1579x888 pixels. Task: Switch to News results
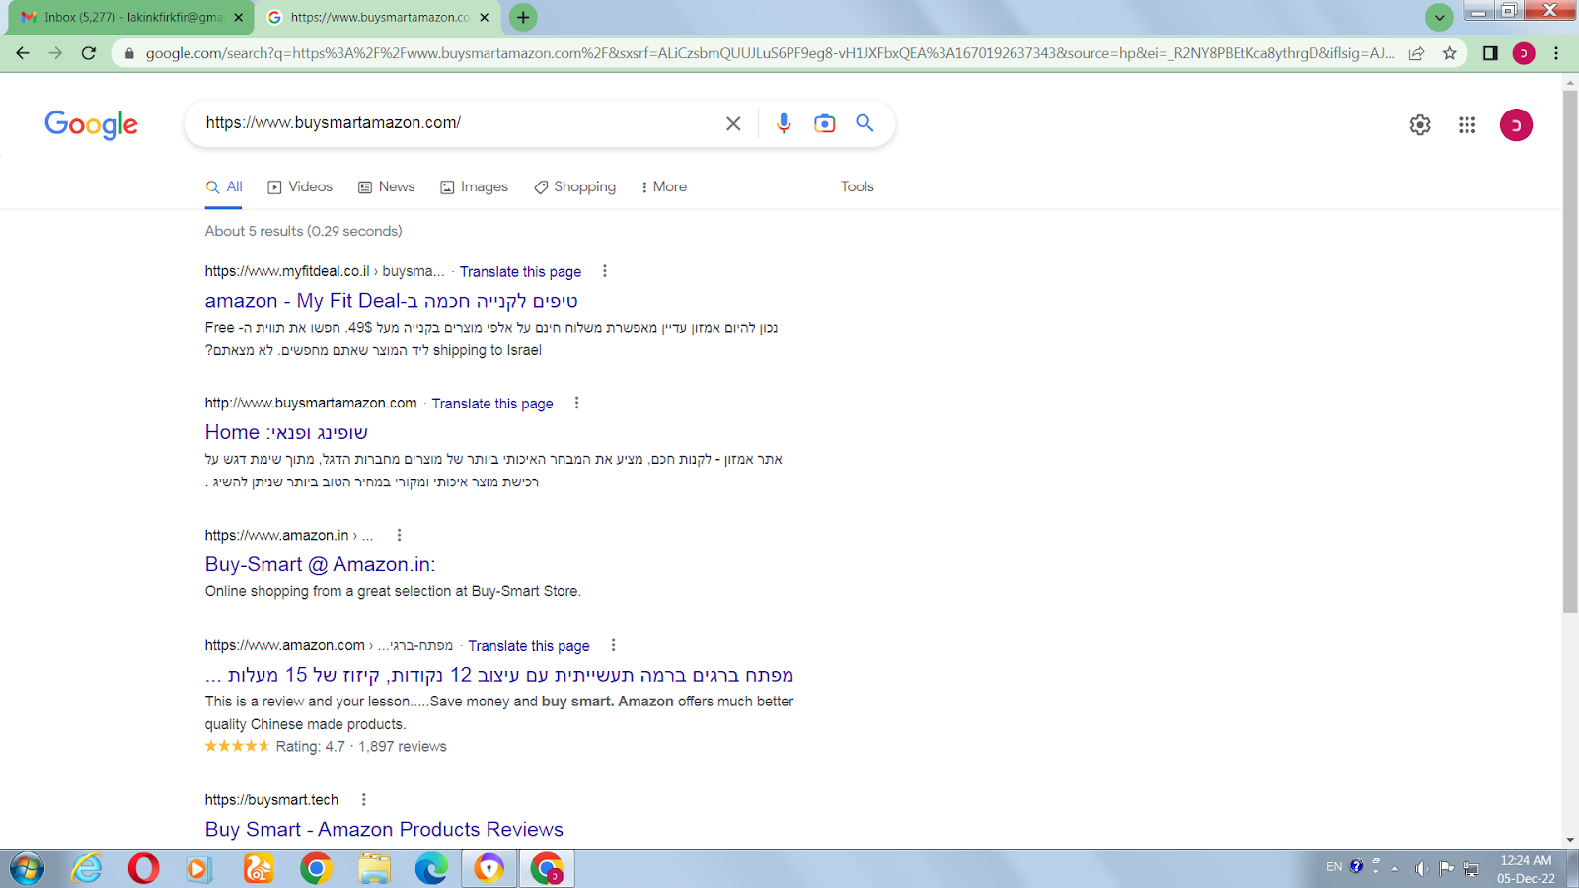386,186
